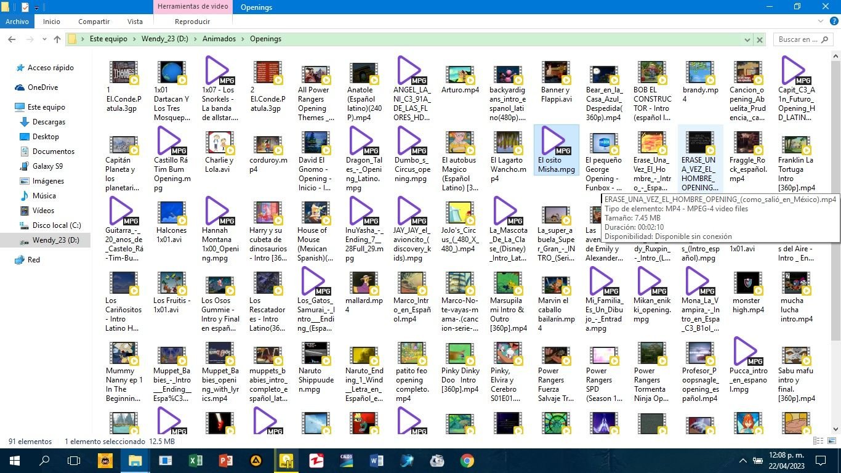Image resolution: width=841 pixels, height=473 pixels.
Task: Open Desktop in navigation pane
Action: [46, 137]
